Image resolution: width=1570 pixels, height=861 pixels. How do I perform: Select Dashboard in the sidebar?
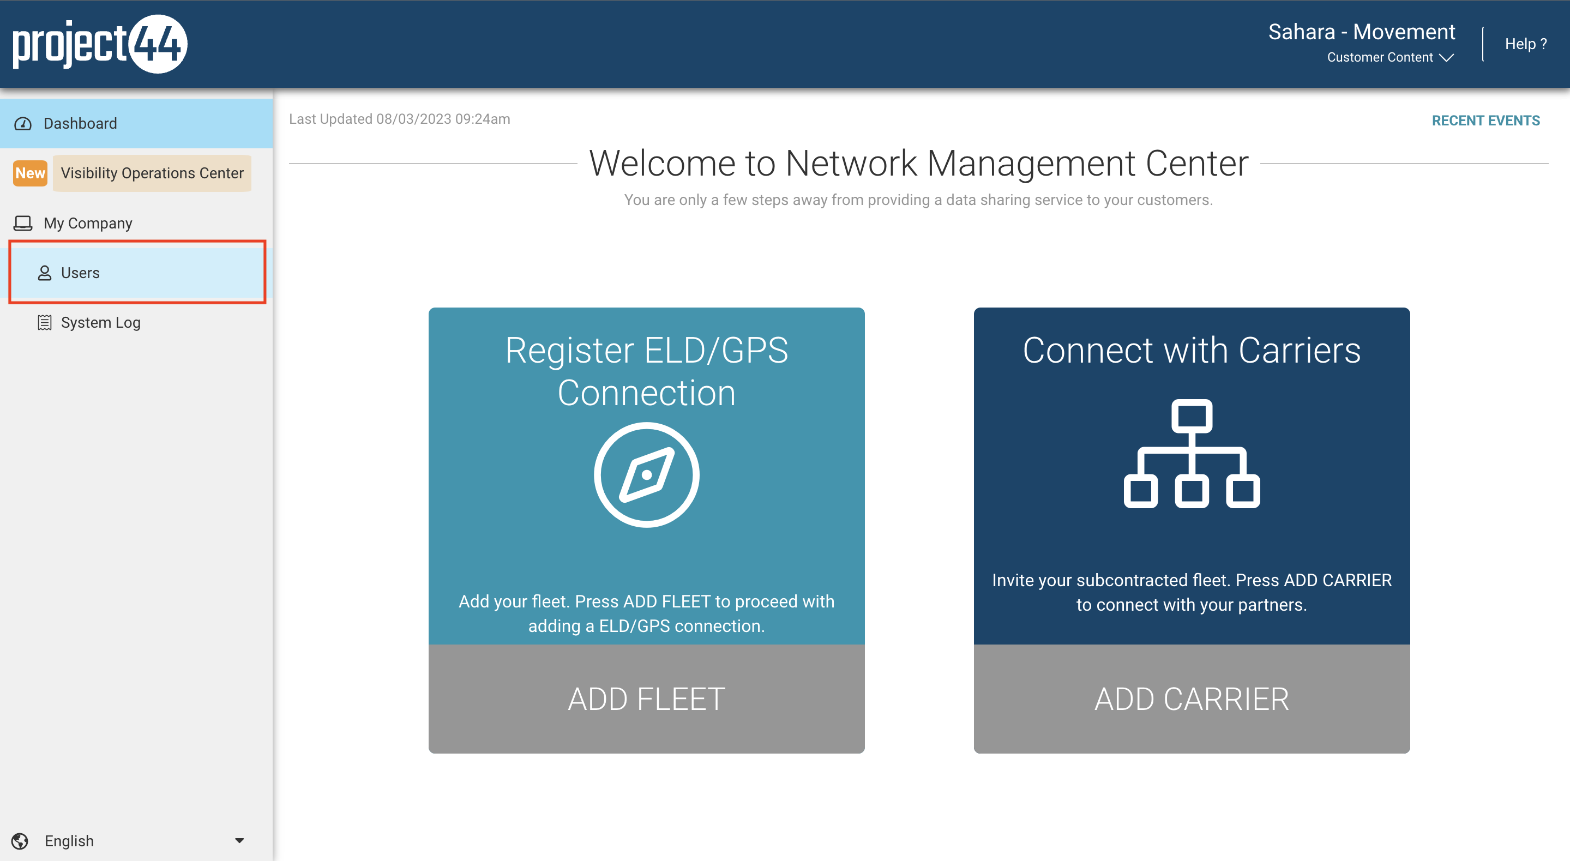pyautogui.click(x=80, y=124)
